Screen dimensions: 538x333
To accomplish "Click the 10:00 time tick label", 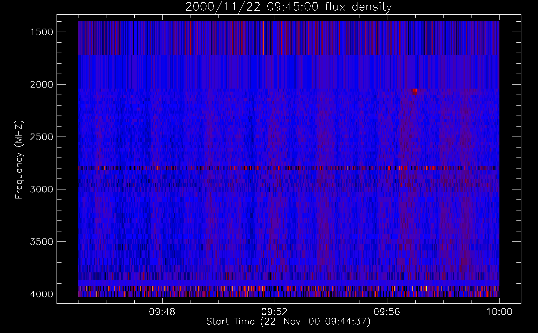I will pos(499,312).
